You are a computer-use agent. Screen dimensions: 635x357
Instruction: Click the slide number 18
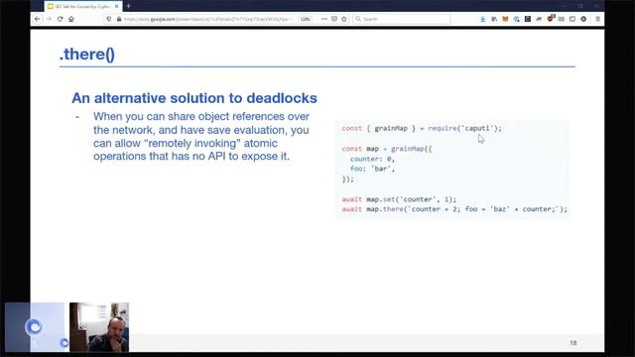[x=573, y=343]
